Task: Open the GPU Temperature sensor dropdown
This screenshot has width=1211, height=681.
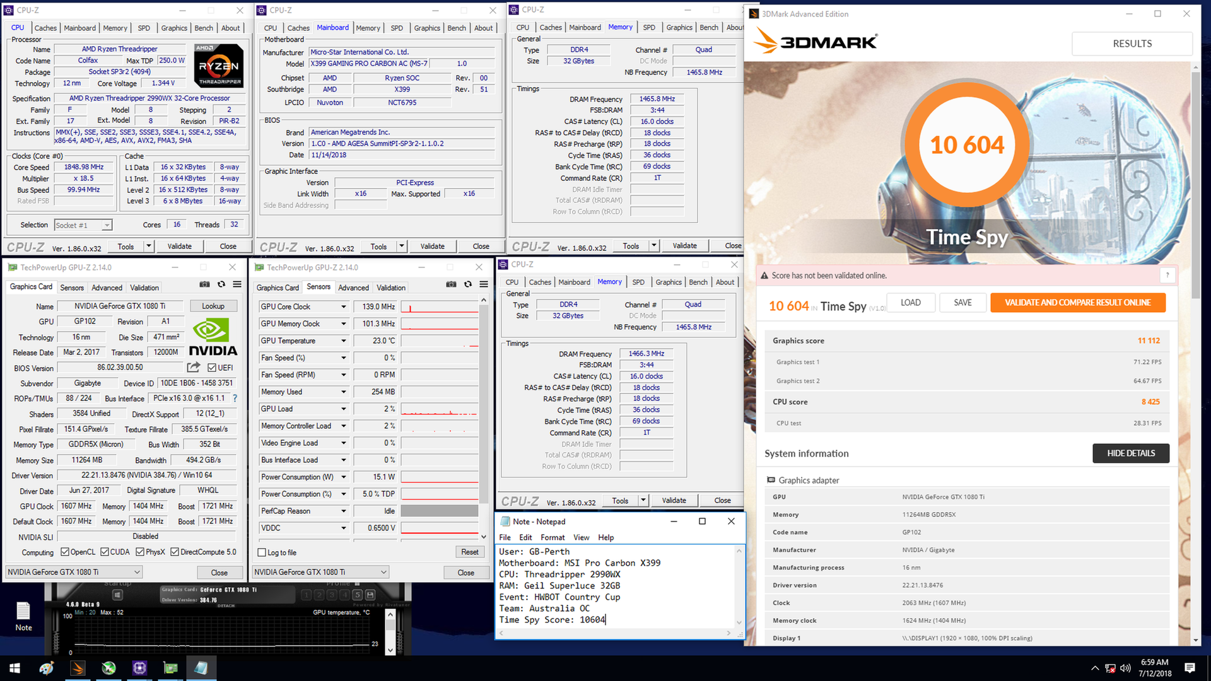Action: point(344,340)
